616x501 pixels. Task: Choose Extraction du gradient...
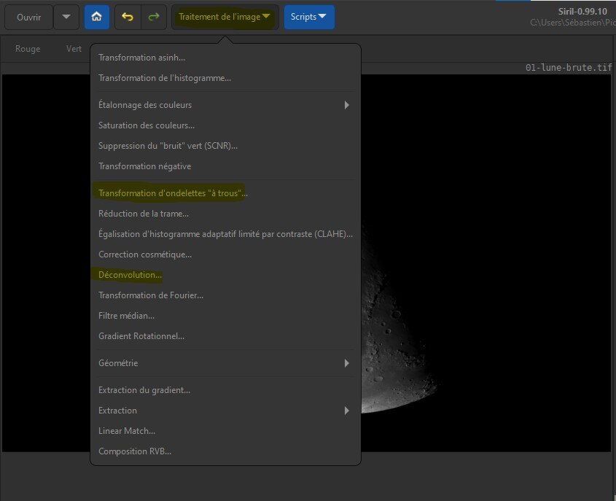225,390
